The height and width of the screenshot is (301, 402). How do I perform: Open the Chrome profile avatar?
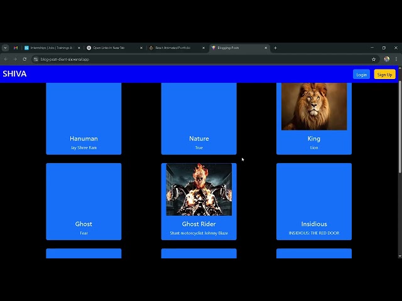pyautogui.click(x=387, y=59)
